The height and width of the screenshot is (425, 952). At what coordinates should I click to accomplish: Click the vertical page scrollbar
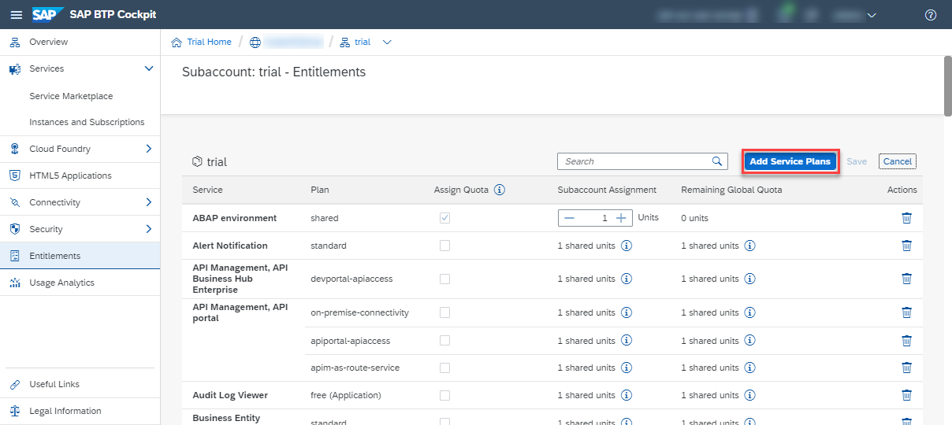point(947,87)
